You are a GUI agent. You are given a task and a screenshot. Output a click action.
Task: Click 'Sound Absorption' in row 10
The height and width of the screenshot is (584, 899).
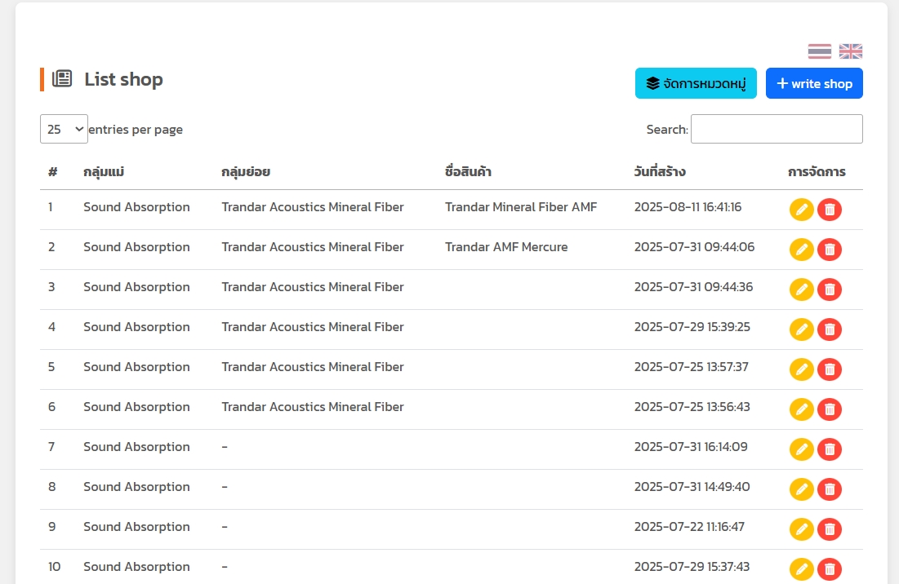point(136,567)
